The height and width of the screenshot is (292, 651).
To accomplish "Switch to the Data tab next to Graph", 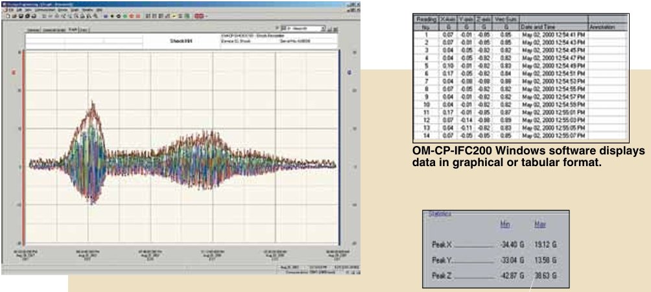I will pyautogui.click(x=84, y=30).
